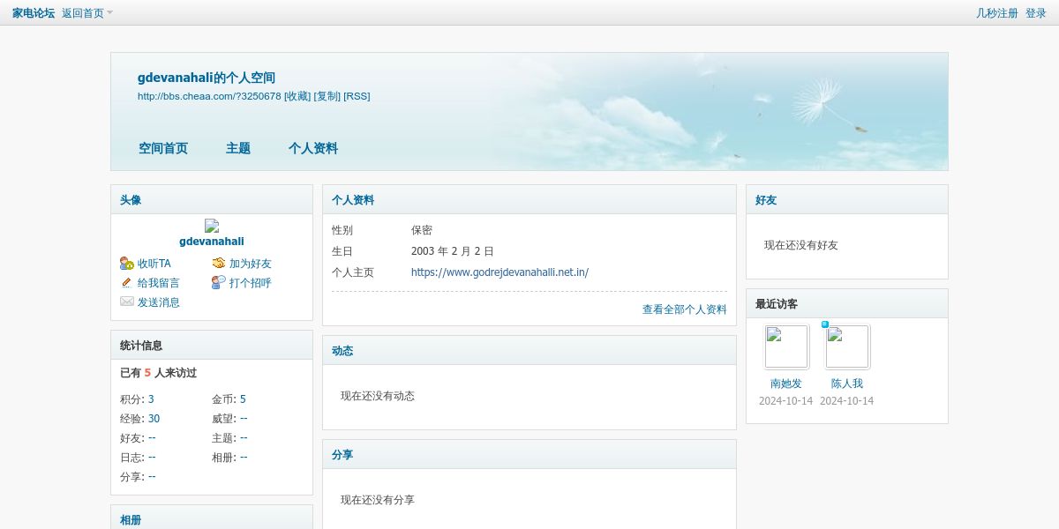Click the 给我留言 text link
Viewport: 1059px width, 529px height.
[159, 283]
